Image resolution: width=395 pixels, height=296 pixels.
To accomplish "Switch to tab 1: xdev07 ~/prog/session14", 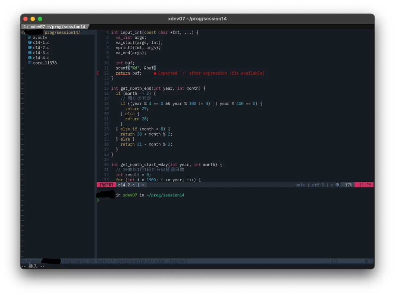I will (x=55, y=27).
